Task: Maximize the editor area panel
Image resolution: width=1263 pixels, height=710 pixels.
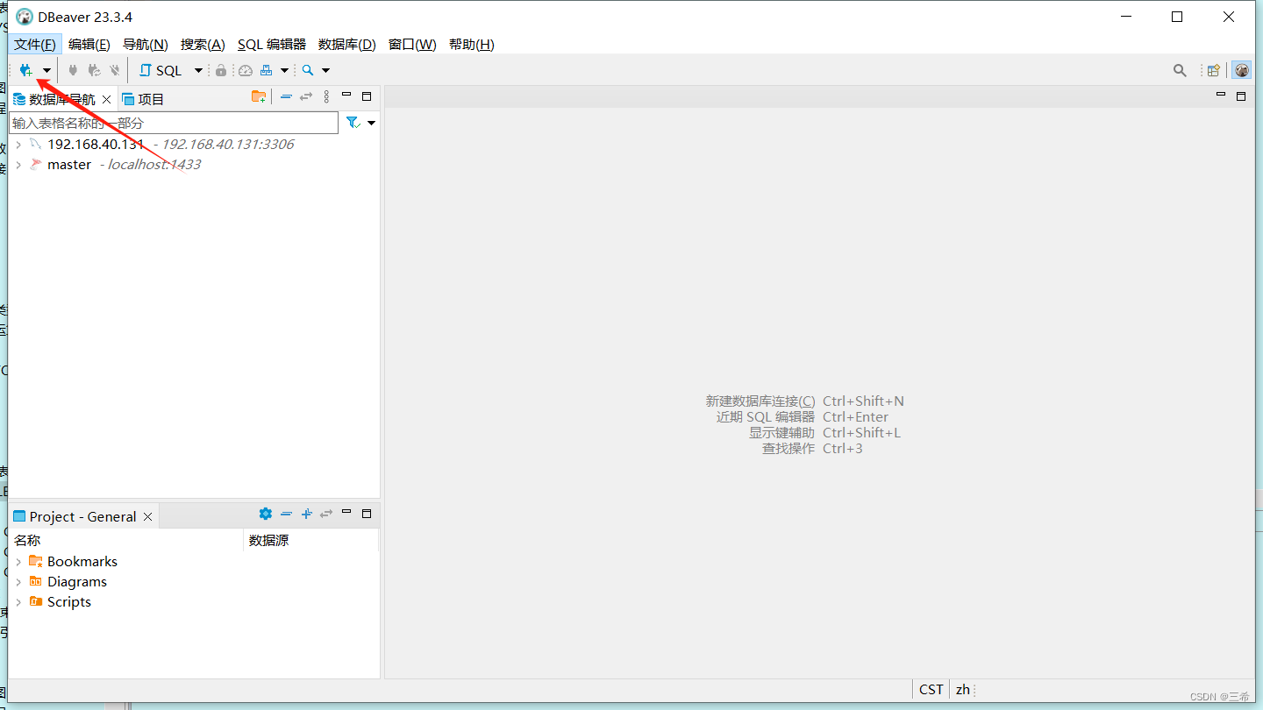Action: click(1241, 96)
